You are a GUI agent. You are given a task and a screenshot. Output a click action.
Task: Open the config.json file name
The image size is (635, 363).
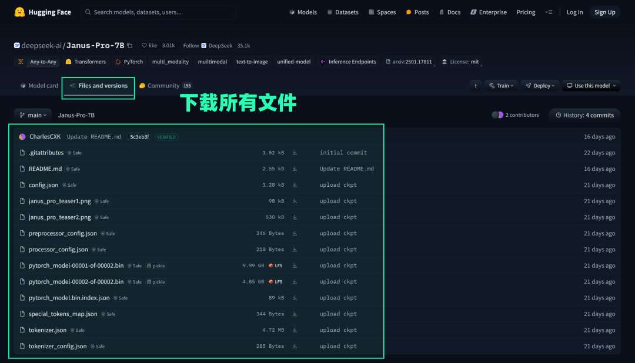pyautogui.click(x=44, y=185)
